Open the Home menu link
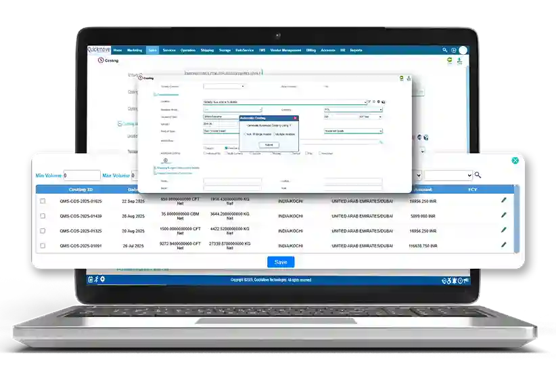The width and height of the screenshot is (556, 386). tap(118, 50)
